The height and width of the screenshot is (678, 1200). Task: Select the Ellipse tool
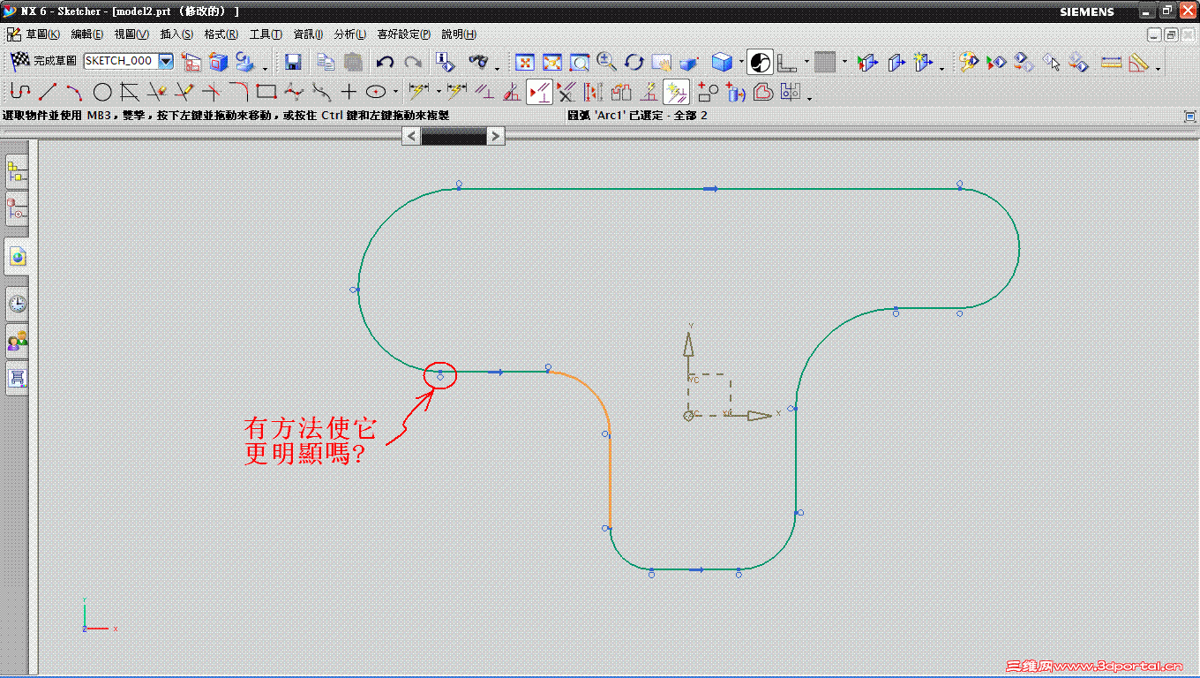click(x=377, y=91)
